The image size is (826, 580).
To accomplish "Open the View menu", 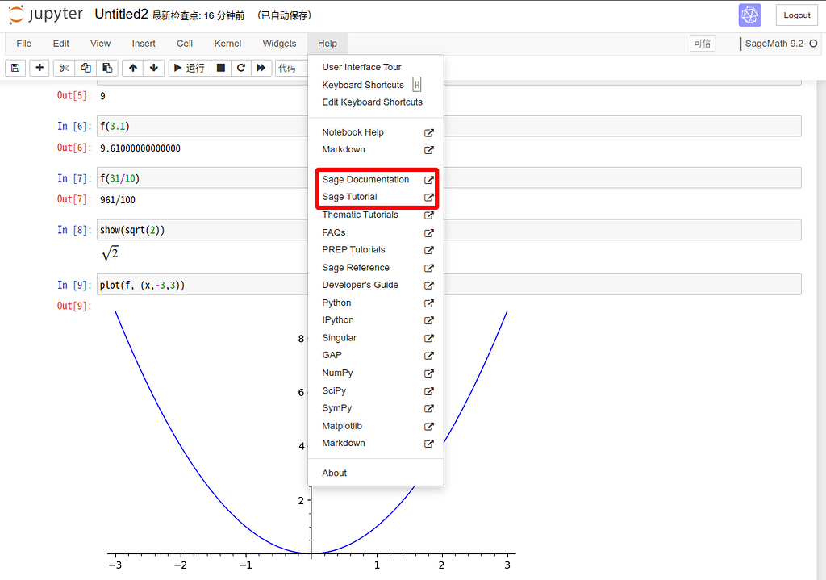I will (x=100, y=44).
